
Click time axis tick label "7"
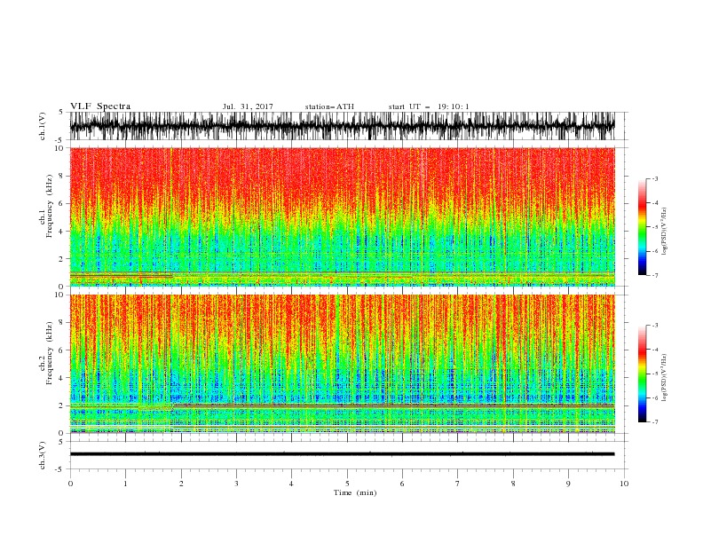point(458,484)
